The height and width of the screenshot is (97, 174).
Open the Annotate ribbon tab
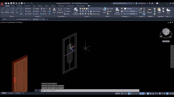tap(19, 6)
